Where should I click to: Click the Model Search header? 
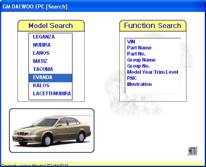coord(51,26)
